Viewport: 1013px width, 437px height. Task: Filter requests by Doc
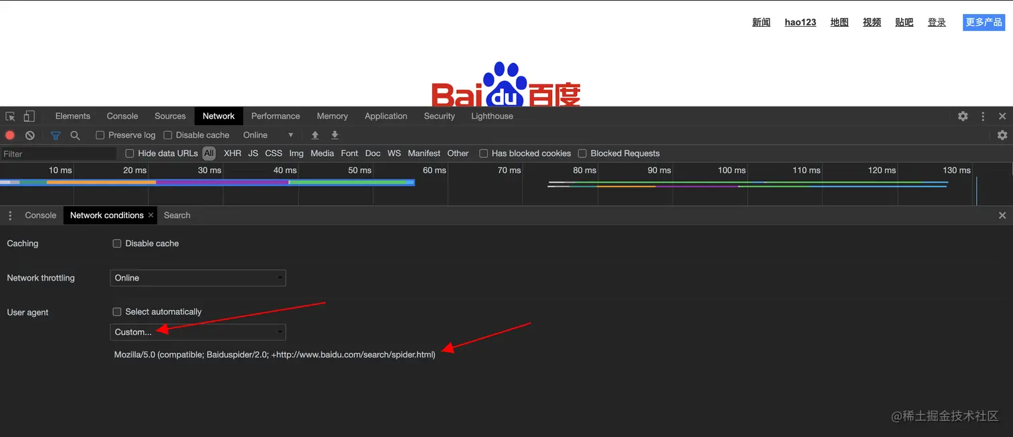coord(373,153)
